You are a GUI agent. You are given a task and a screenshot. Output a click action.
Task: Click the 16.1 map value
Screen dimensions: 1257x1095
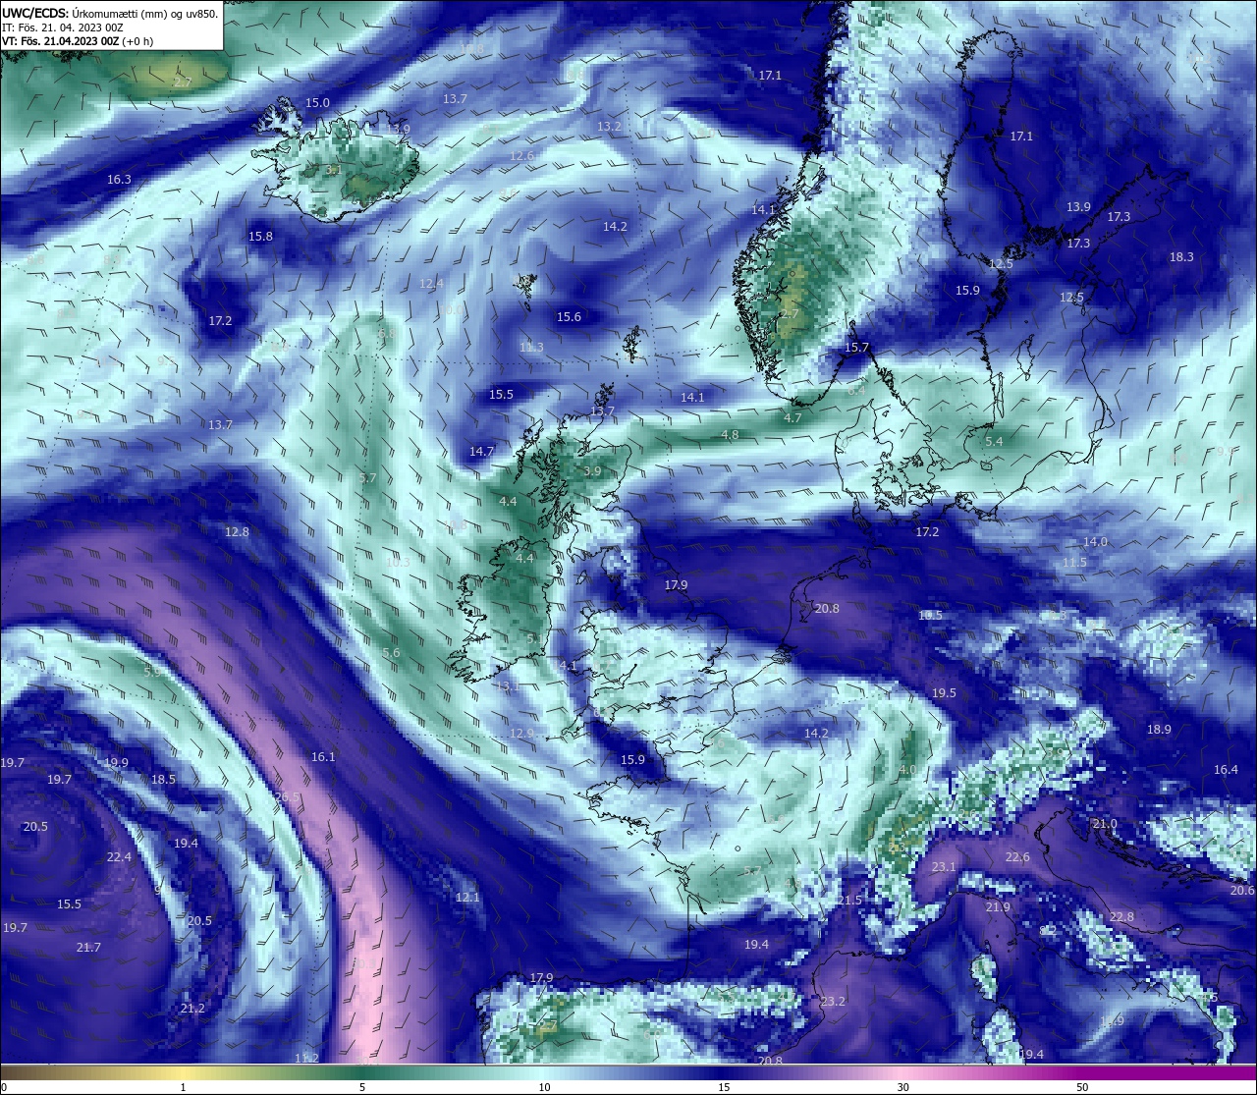323,757
